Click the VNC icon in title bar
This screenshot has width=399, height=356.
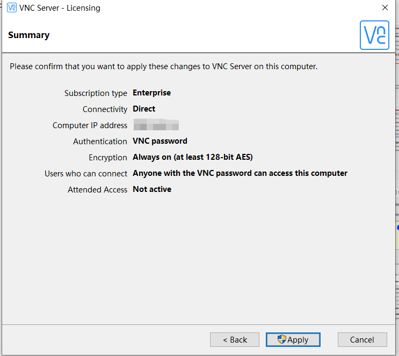11,8
